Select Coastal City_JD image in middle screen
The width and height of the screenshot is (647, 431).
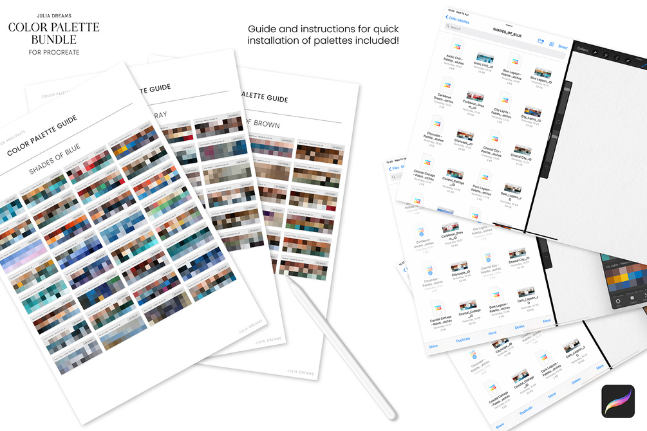(516, 253)
